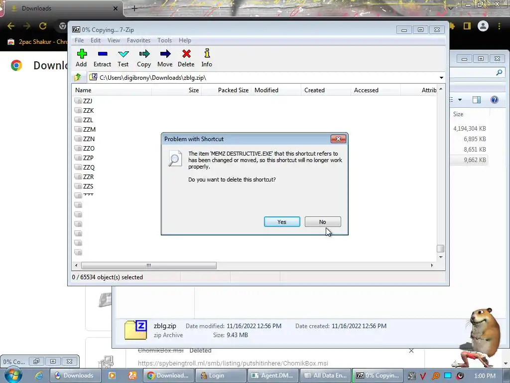Open the 2pac Shakur bookmark
Image resolution: width=510 pixels, height=383 pixels.
[x=37, y=42]
